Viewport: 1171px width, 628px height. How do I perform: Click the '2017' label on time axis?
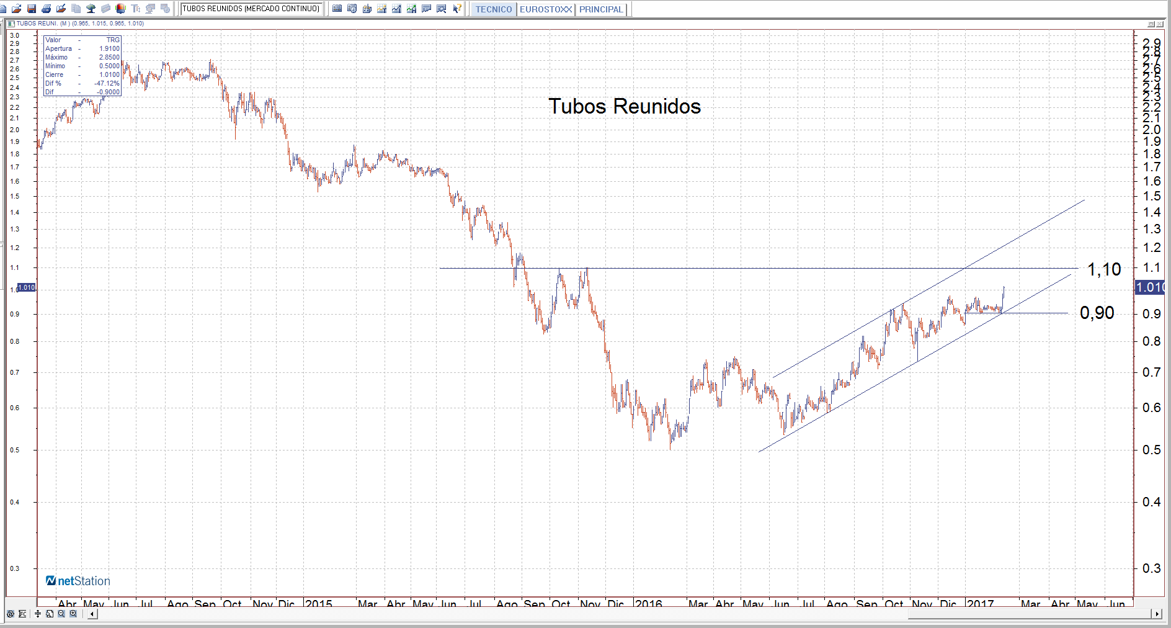point(981,603)
